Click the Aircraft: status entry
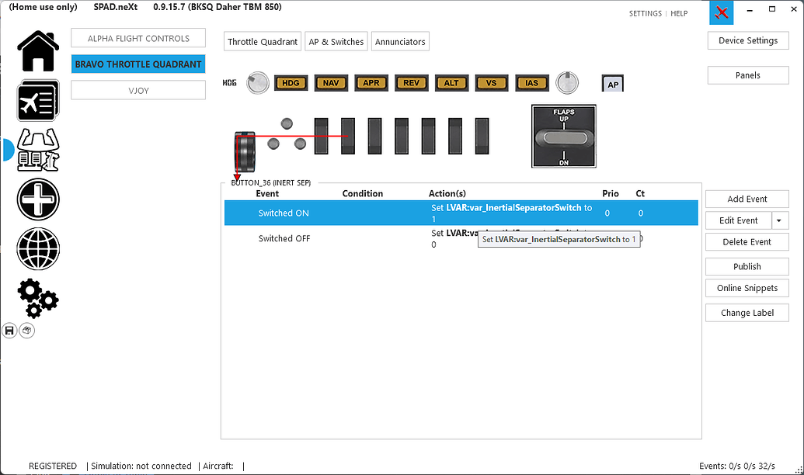Viewport: 804px width, 475px height. click(x=218, y=466)
